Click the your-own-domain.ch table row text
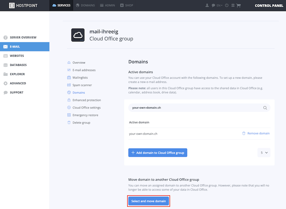This screenshot has width=286, height=209. click(143, 133)
